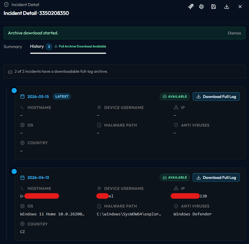Click the LATEST badge
Viewport: 249px width, 244px height.
point(62,96)
